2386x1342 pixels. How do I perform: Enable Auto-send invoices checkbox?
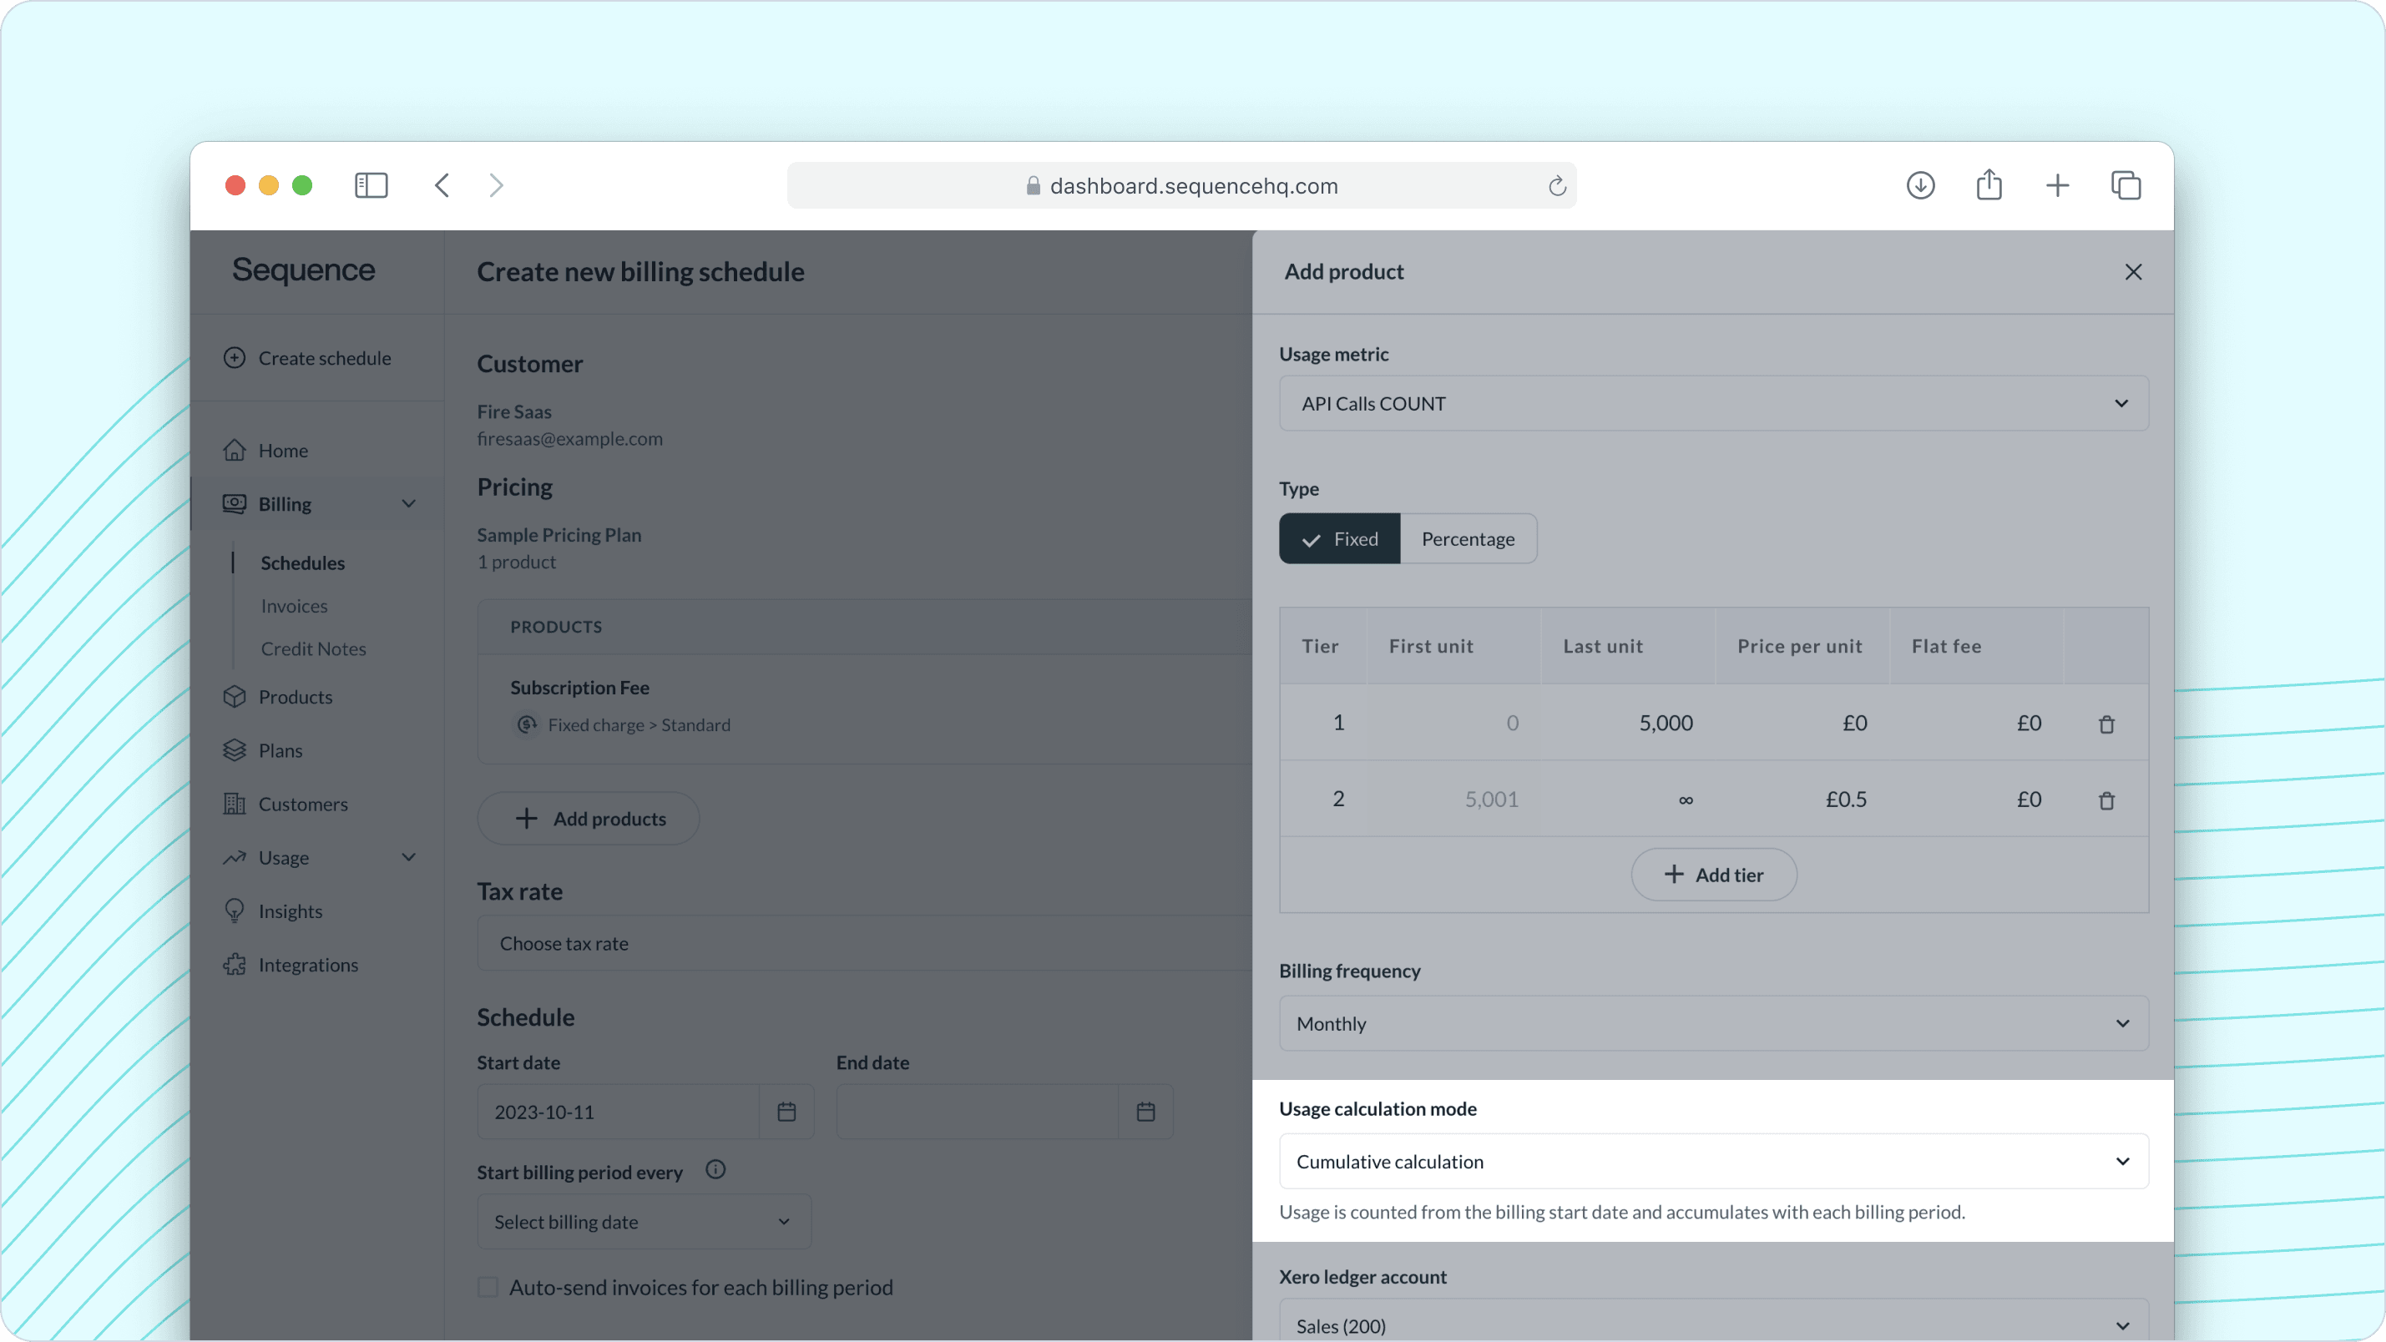pos(488,1286)
